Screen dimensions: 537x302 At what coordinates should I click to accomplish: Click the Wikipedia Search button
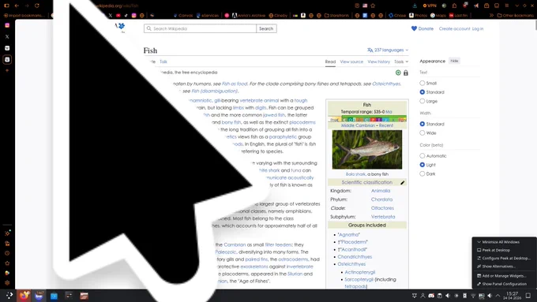click(266, 28)
